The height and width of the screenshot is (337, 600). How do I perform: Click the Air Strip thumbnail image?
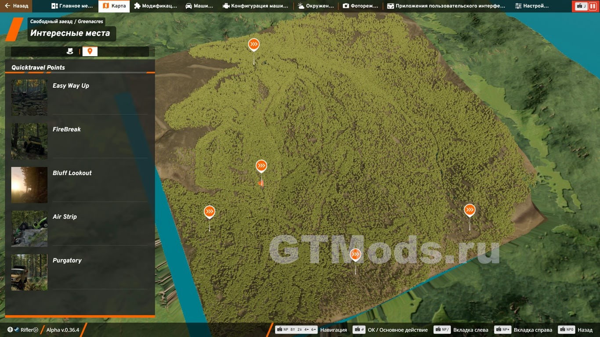(x=29, y=229)
